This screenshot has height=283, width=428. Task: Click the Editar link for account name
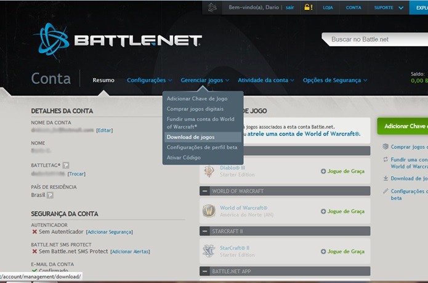click(104, 130)
